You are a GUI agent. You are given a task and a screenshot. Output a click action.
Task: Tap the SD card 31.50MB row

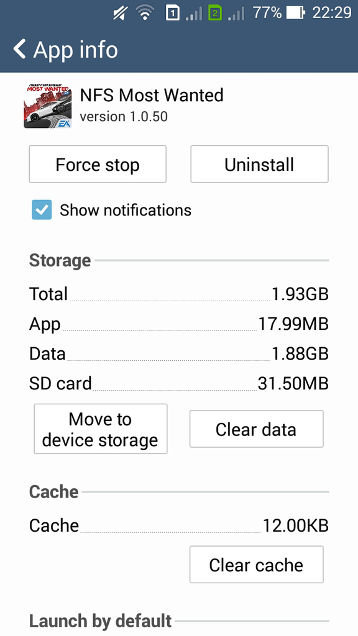178,383
